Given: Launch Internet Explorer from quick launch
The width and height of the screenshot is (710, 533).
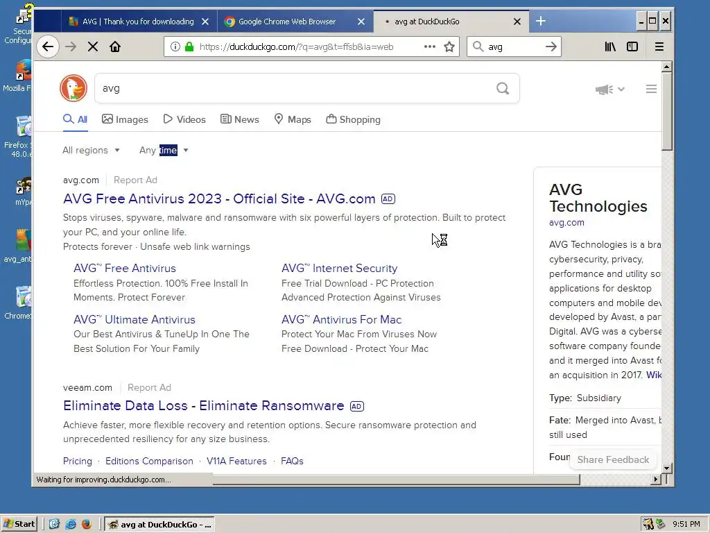Looking at the screenshot, I should [71, 525].
